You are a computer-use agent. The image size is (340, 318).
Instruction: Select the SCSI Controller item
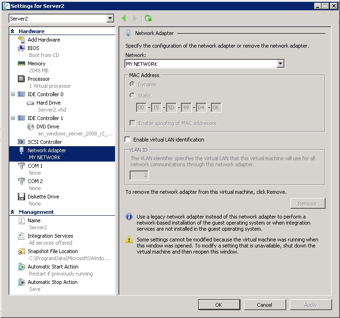tap(45, 142)
